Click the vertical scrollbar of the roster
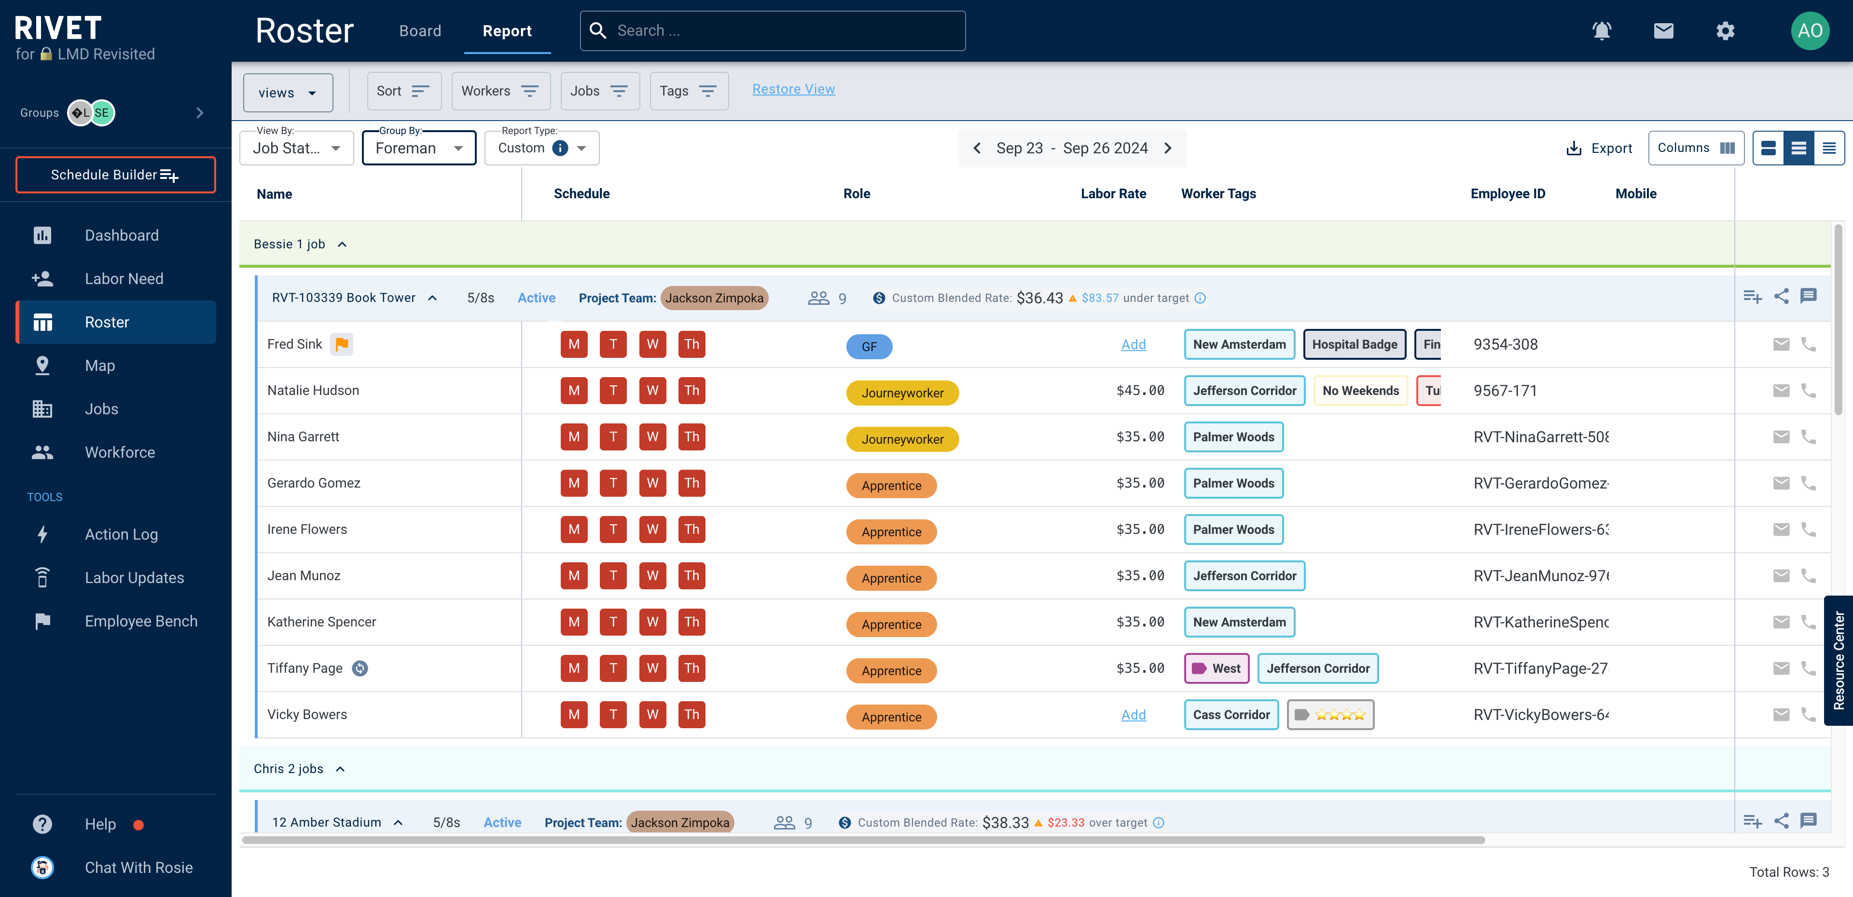 click(x=1838, y=319)
